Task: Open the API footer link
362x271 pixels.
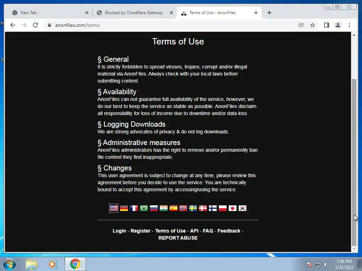Action: [194, 231]
